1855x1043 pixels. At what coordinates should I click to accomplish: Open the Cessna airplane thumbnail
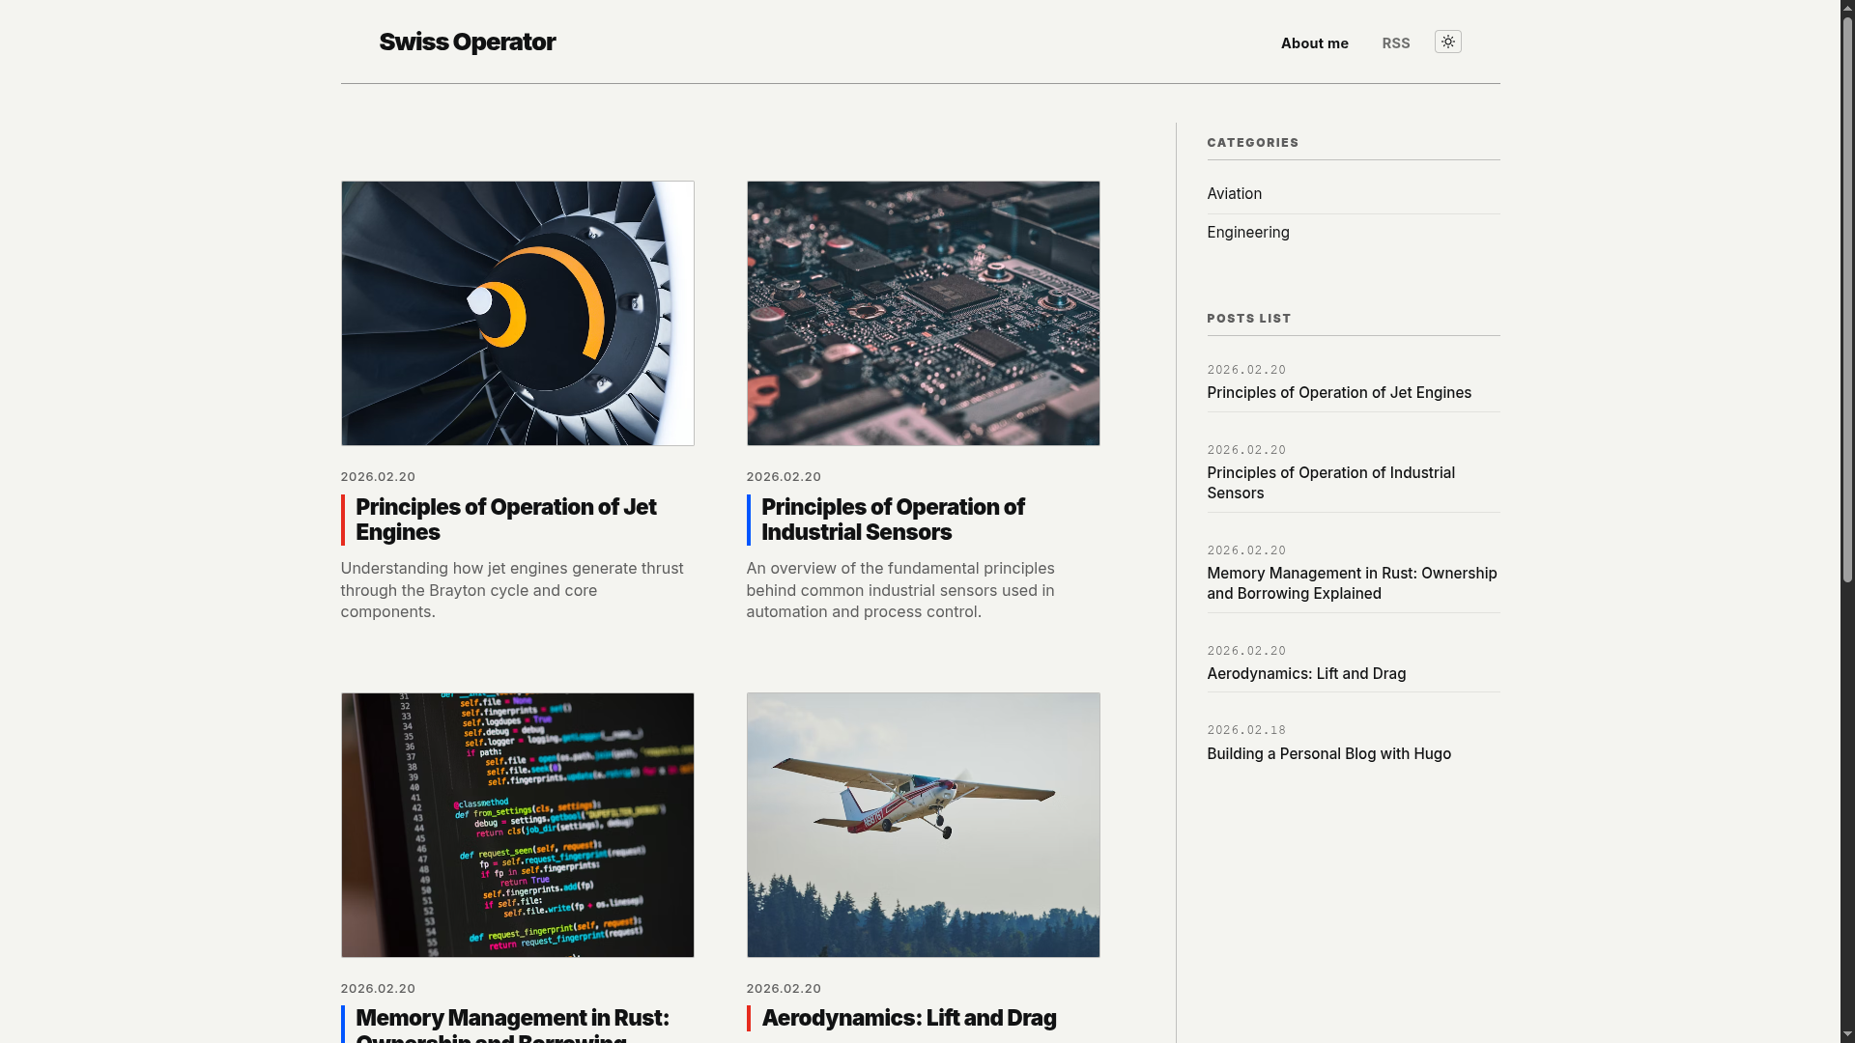[x=923, y=825]
